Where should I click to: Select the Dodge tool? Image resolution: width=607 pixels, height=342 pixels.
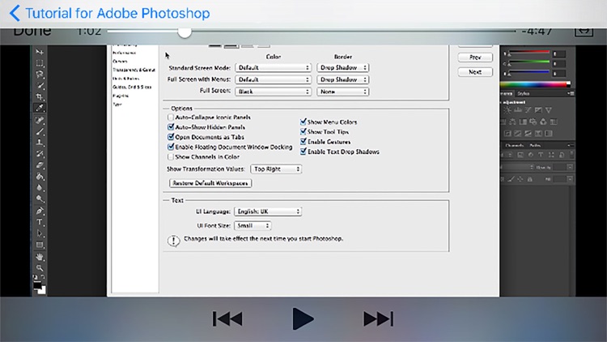pos(40,199)
